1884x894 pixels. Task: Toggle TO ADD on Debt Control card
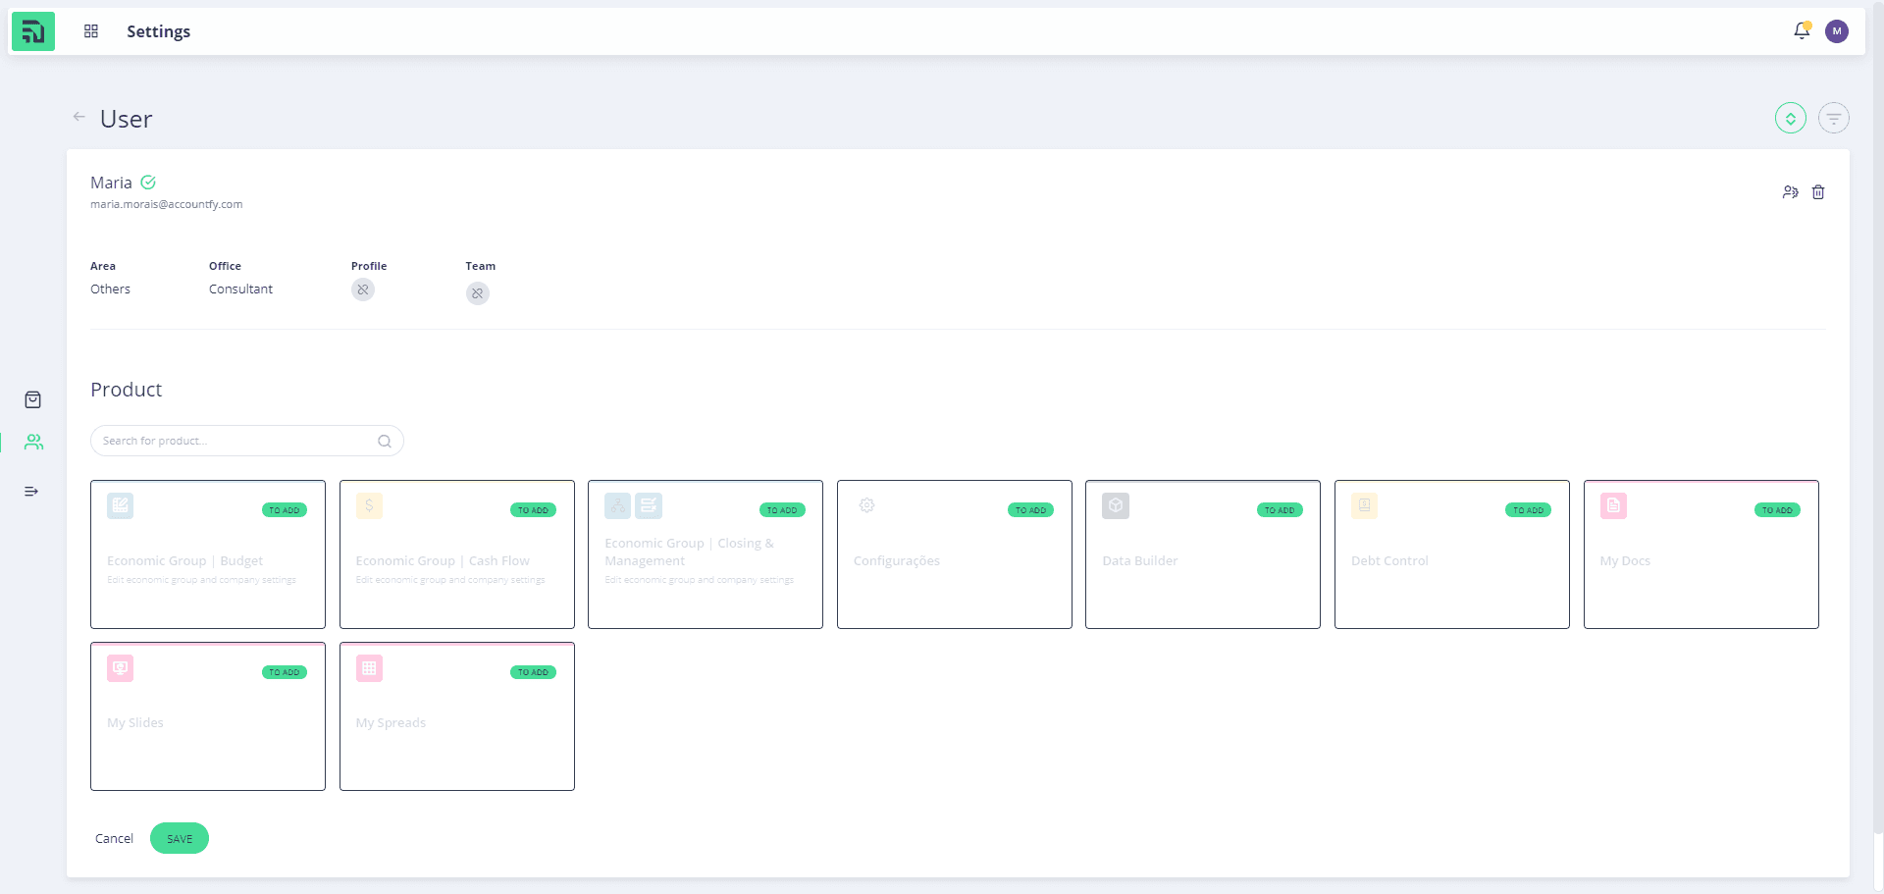[x=1528, y=510]
